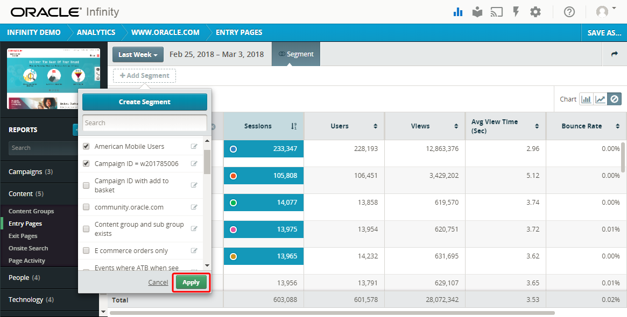Screen dimensions: 627x317
Task: Open Content Groups report
Action: 31,211
